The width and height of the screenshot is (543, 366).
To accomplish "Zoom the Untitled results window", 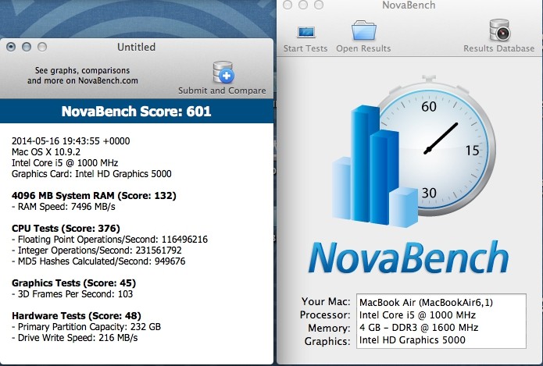I will point(42,47).
